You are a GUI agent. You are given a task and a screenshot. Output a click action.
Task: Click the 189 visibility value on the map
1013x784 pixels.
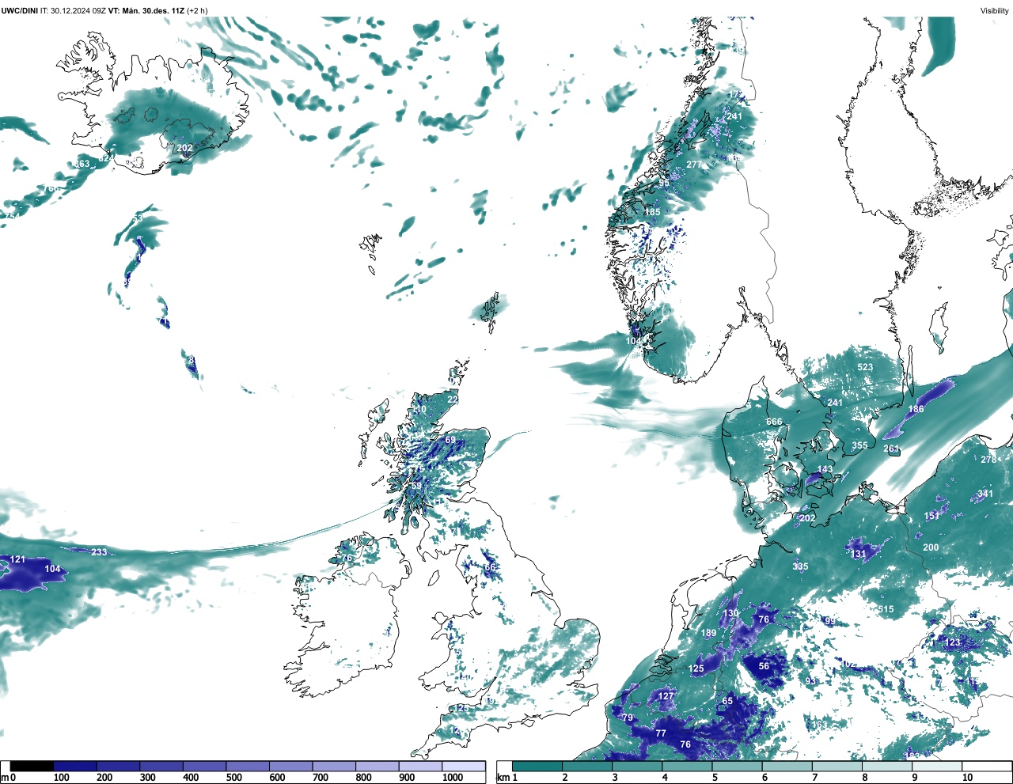pyautogui.click(x=708, y=633)
